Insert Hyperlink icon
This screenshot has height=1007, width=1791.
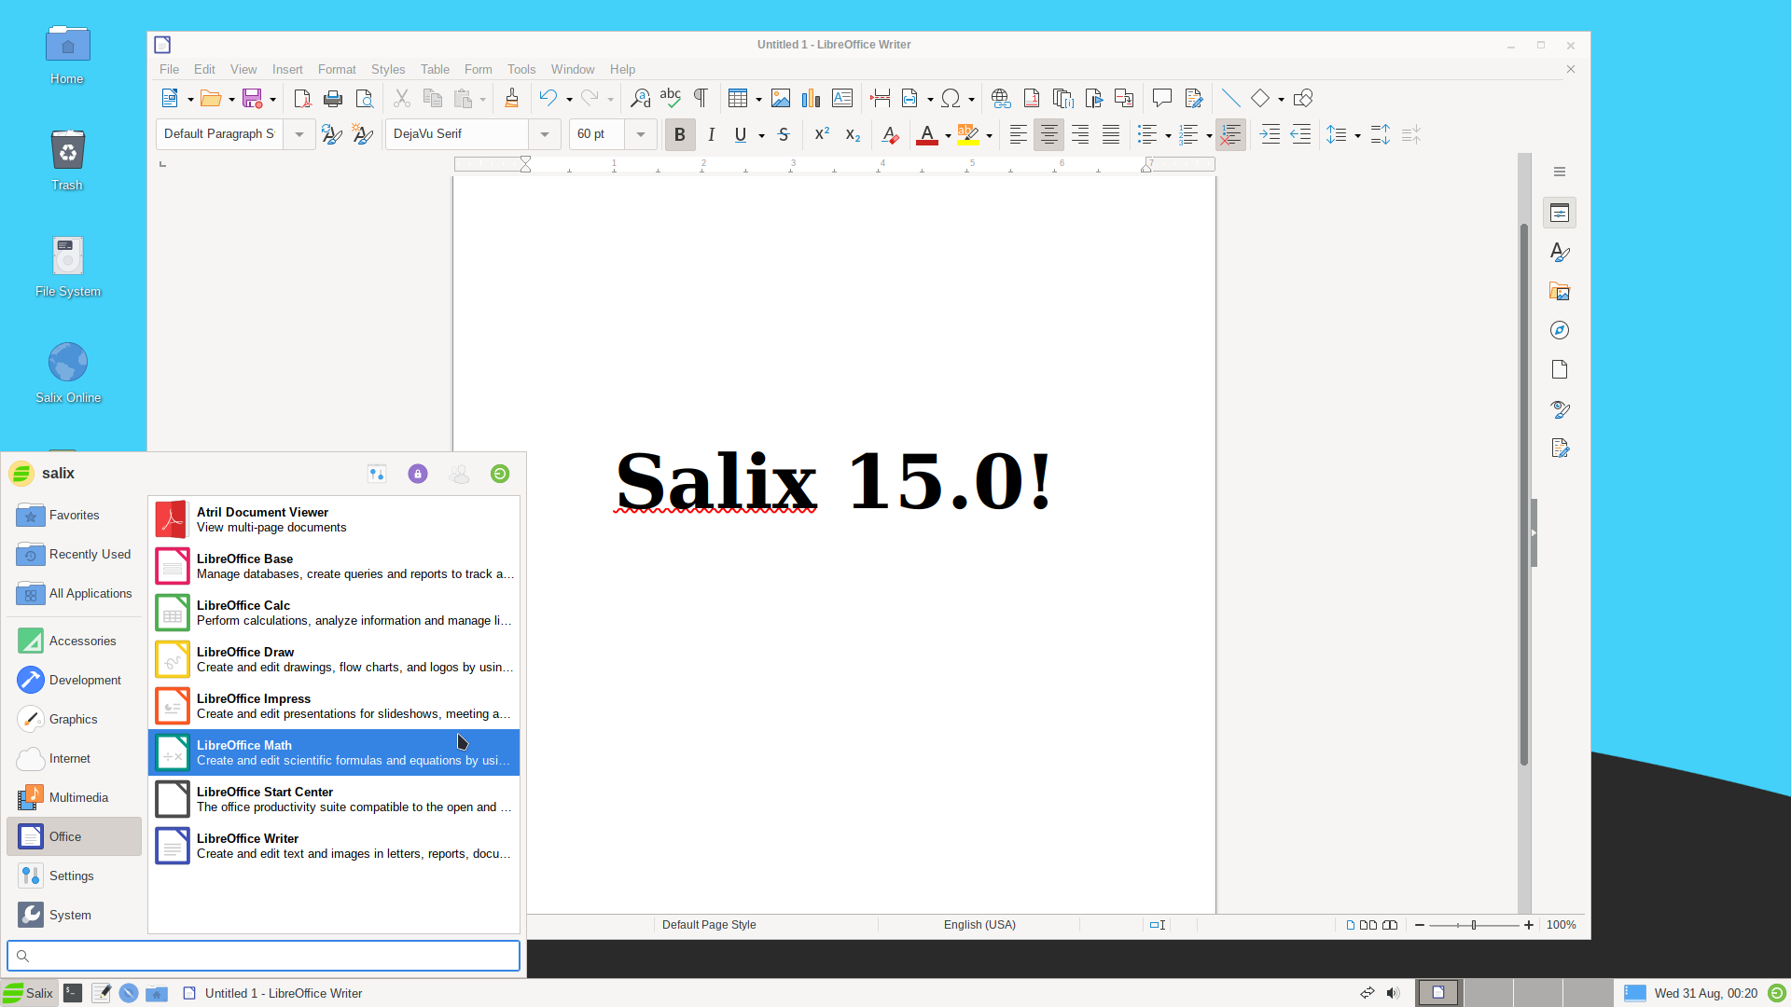[1001, 99]
